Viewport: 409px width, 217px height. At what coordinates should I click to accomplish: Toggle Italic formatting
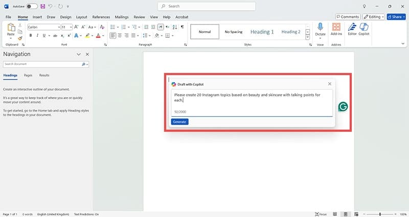[x=37, y=35]
